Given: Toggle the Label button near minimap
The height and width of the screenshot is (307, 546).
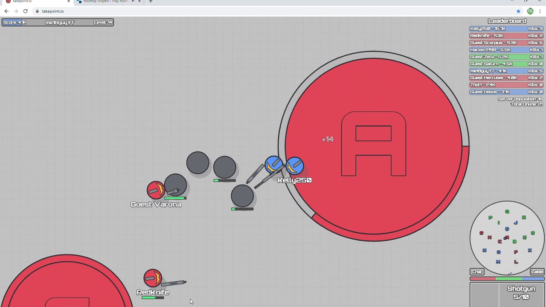Looking at the screenshot, I should (x=537, y=272).
